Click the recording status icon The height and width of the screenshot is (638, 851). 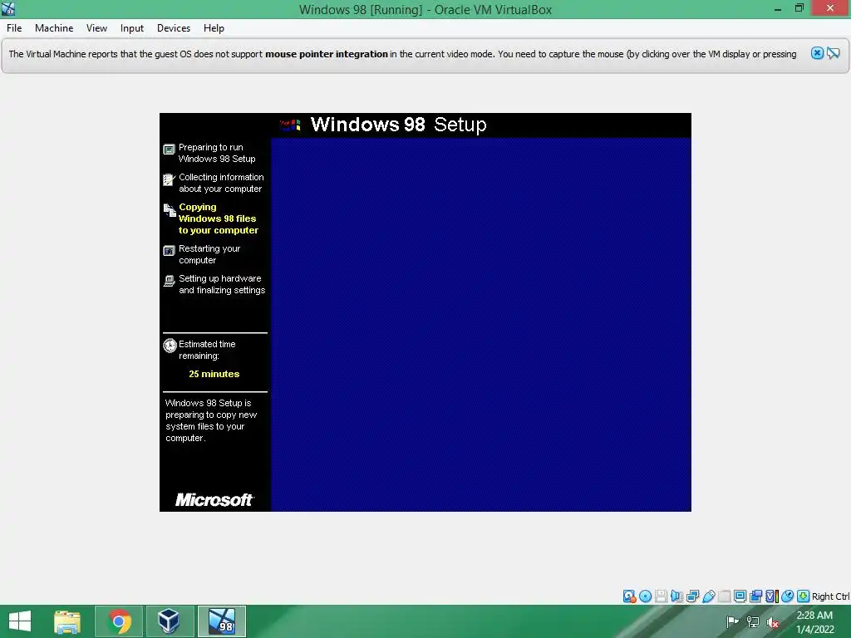pos(755,596)
